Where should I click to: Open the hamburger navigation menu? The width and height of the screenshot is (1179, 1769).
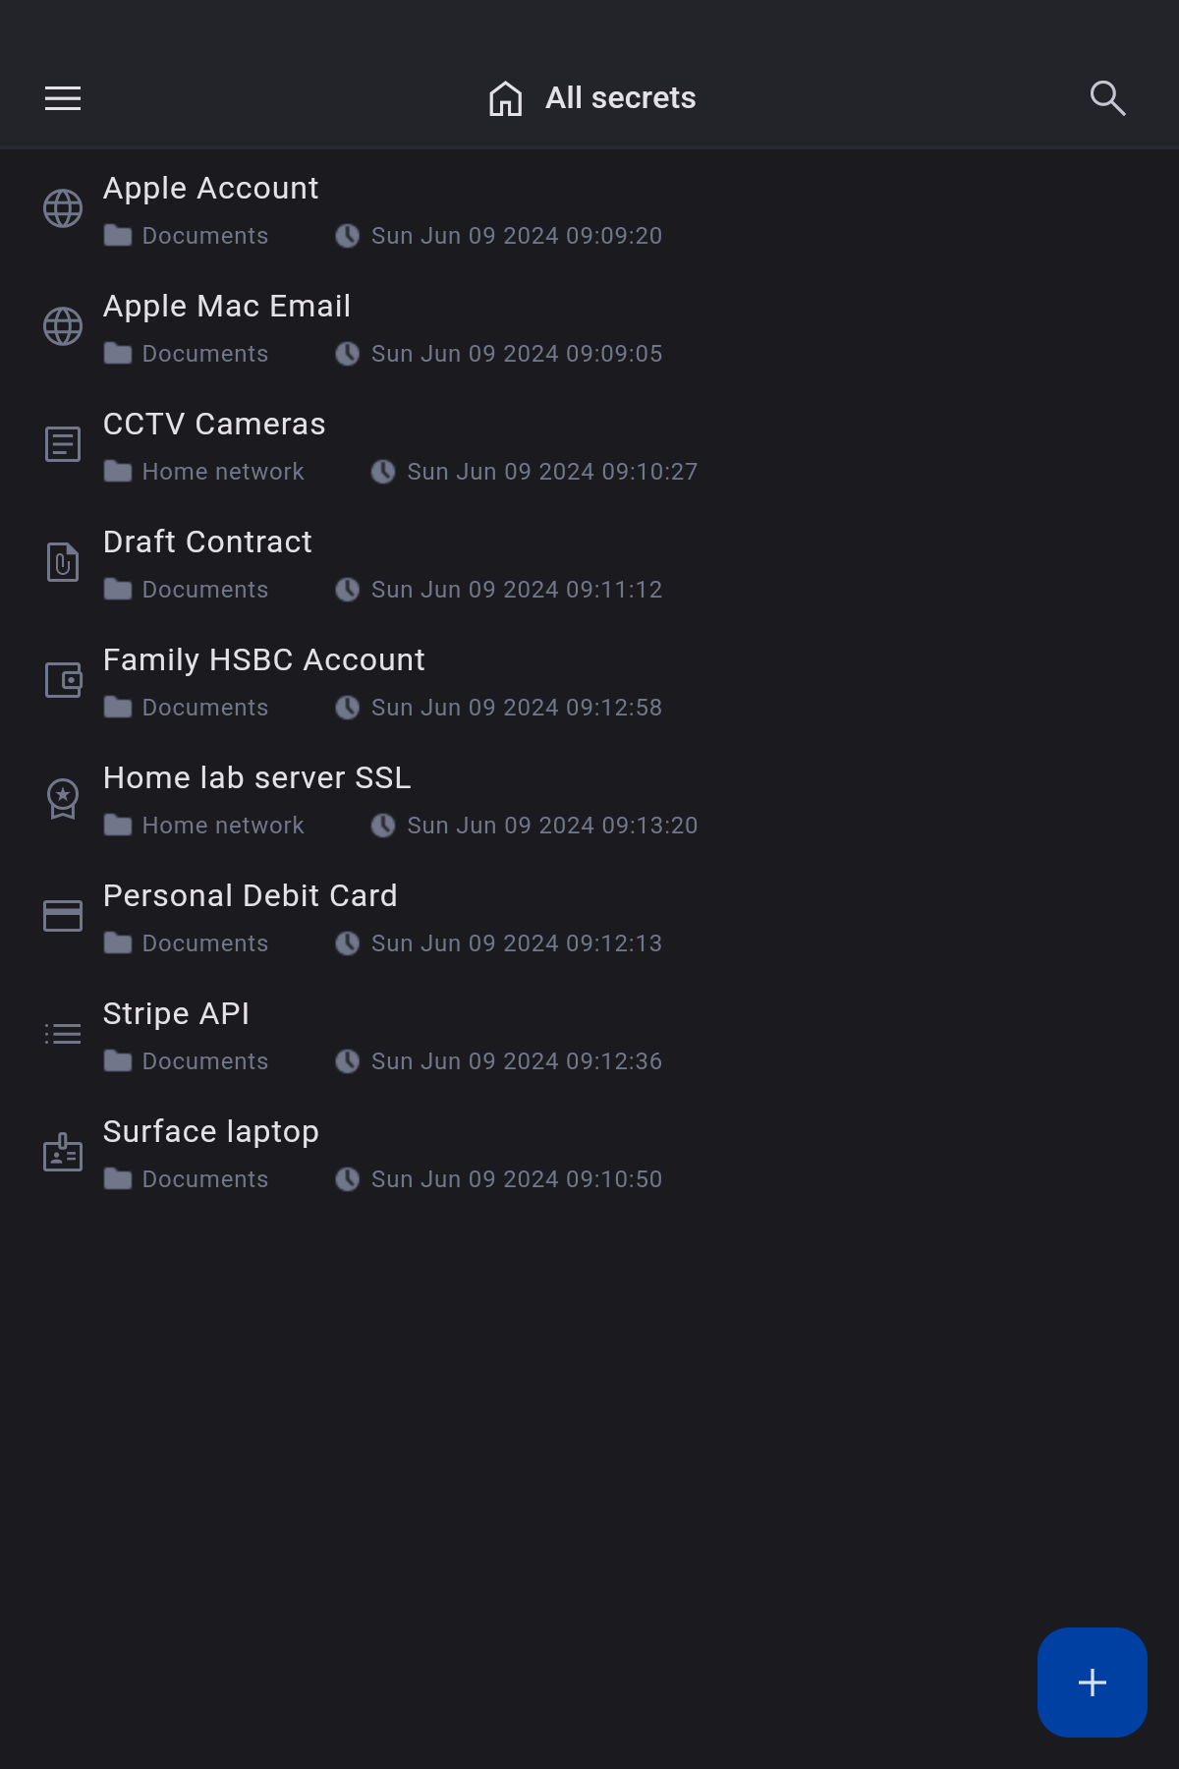[63, 98]
